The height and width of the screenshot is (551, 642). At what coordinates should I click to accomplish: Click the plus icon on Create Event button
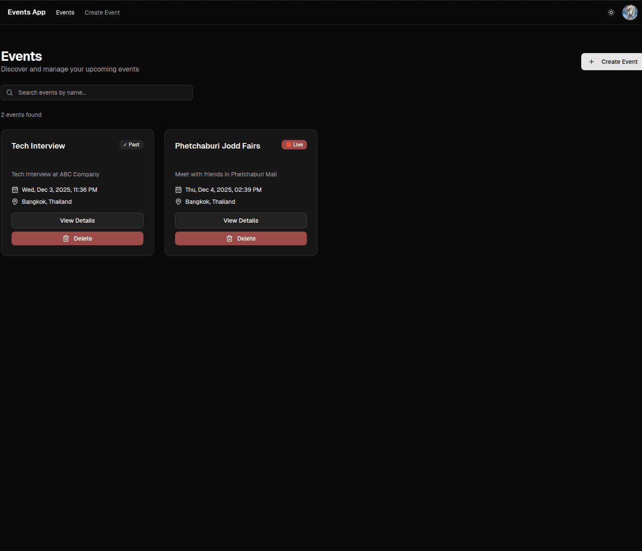(x=591, y=61)
